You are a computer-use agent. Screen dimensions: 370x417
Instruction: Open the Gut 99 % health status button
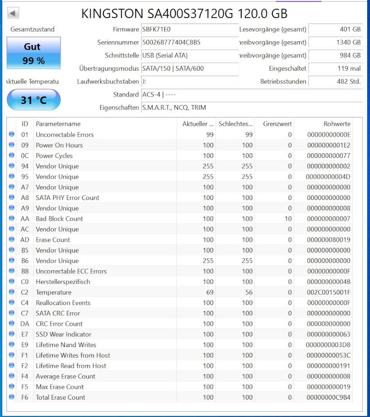(34, 53)
